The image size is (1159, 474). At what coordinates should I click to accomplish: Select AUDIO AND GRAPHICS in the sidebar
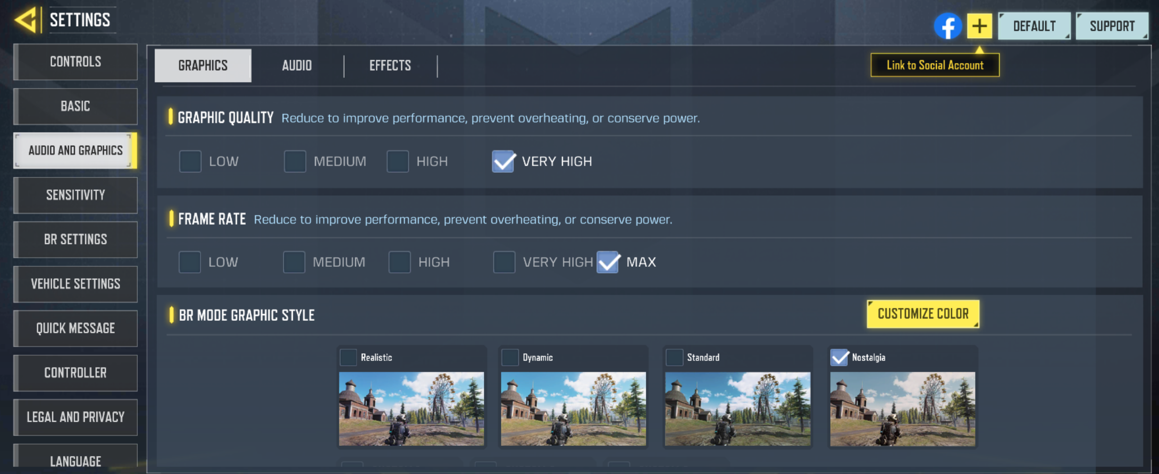[75, 151]
